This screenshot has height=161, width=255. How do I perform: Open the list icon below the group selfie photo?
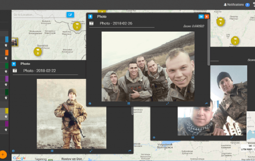128,103
